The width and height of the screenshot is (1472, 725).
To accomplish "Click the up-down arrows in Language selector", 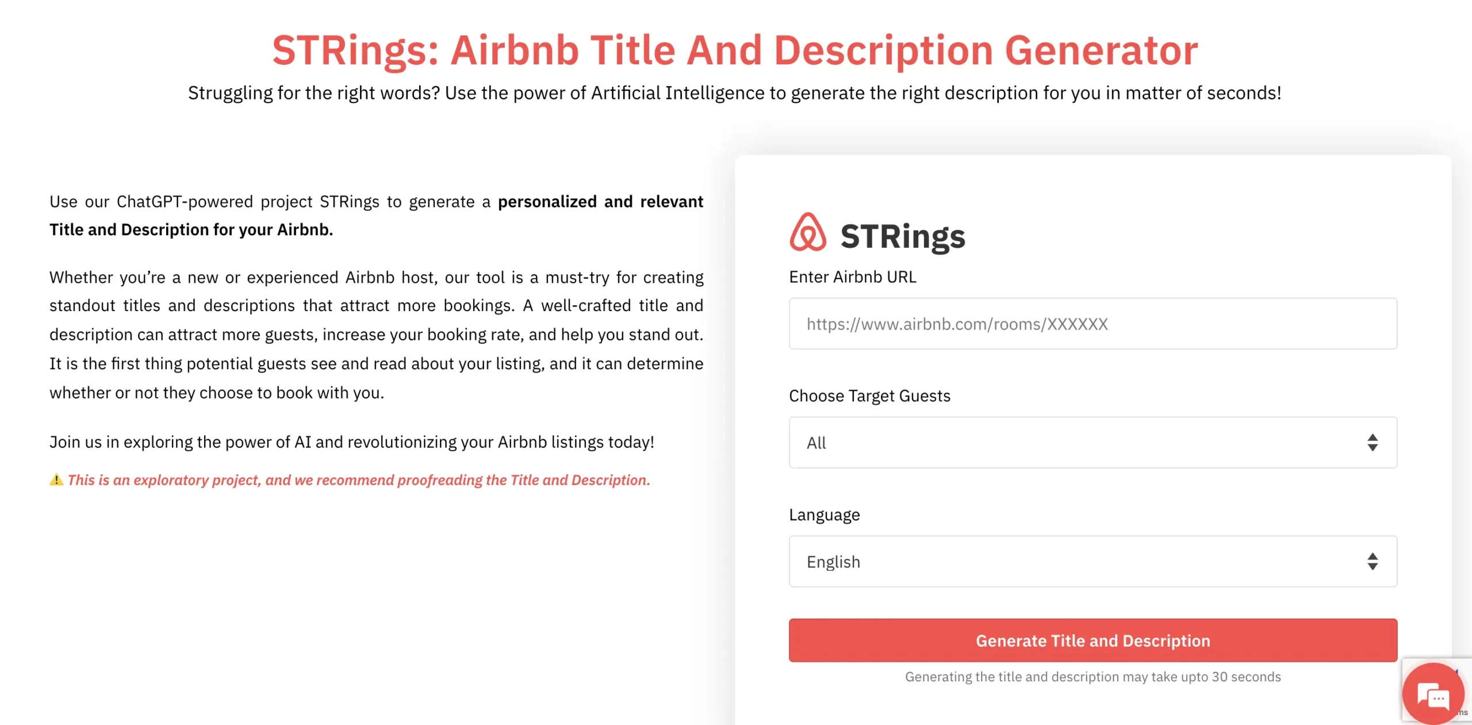I will click(1373, 561).
